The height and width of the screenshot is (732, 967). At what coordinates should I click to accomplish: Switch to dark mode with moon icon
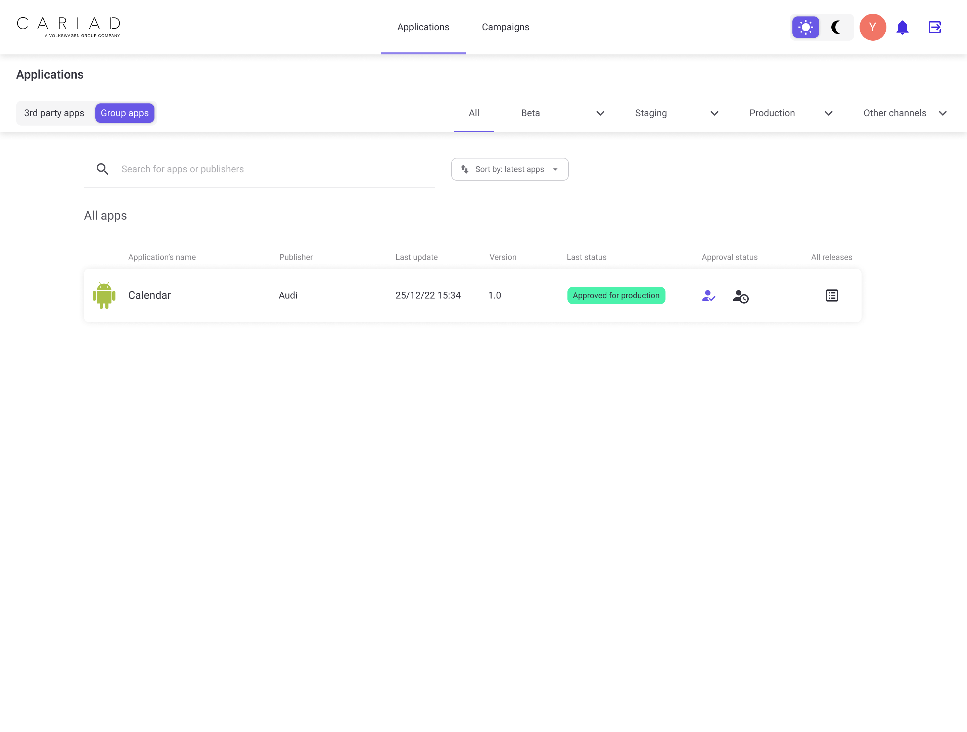coord(836,27)
